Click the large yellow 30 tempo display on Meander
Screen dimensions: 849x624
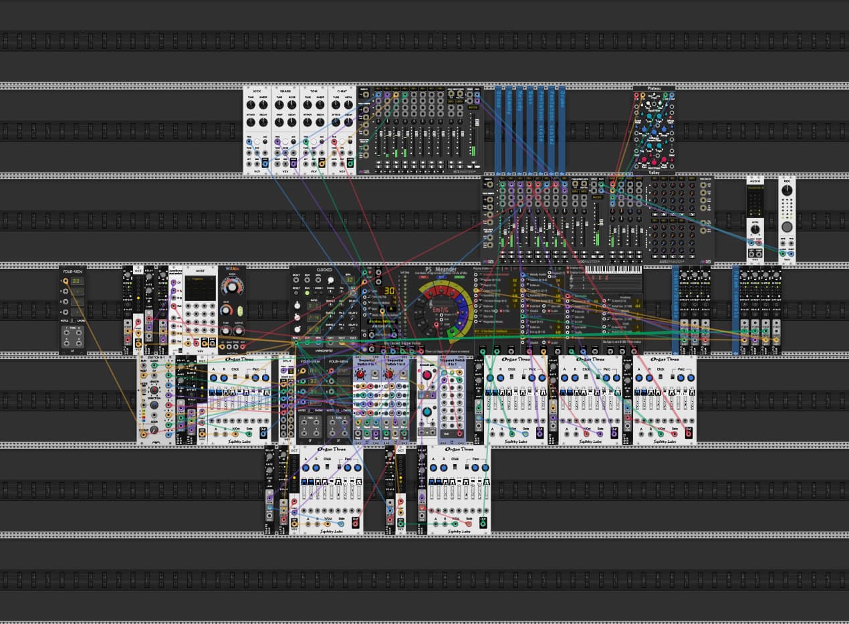389,291
